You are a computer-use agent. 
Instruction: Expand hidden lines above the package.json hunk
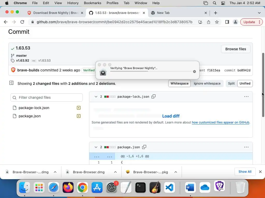click(102, 156)
